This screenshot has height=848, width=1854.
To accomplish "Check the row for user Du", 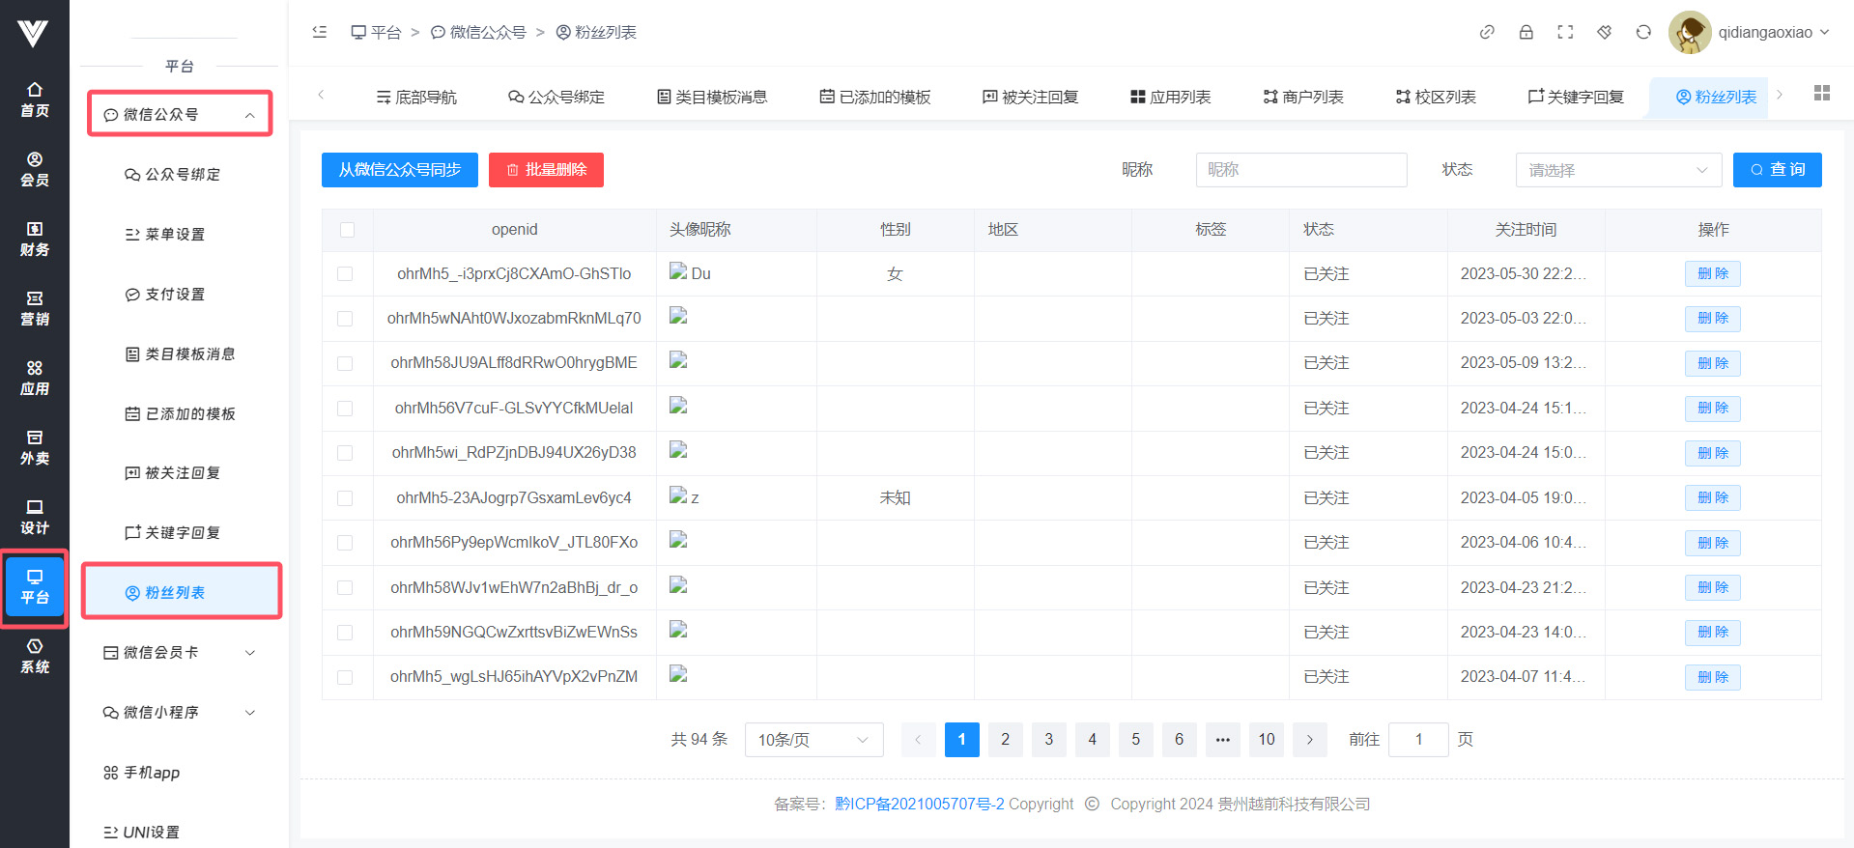I will [345, 274].
